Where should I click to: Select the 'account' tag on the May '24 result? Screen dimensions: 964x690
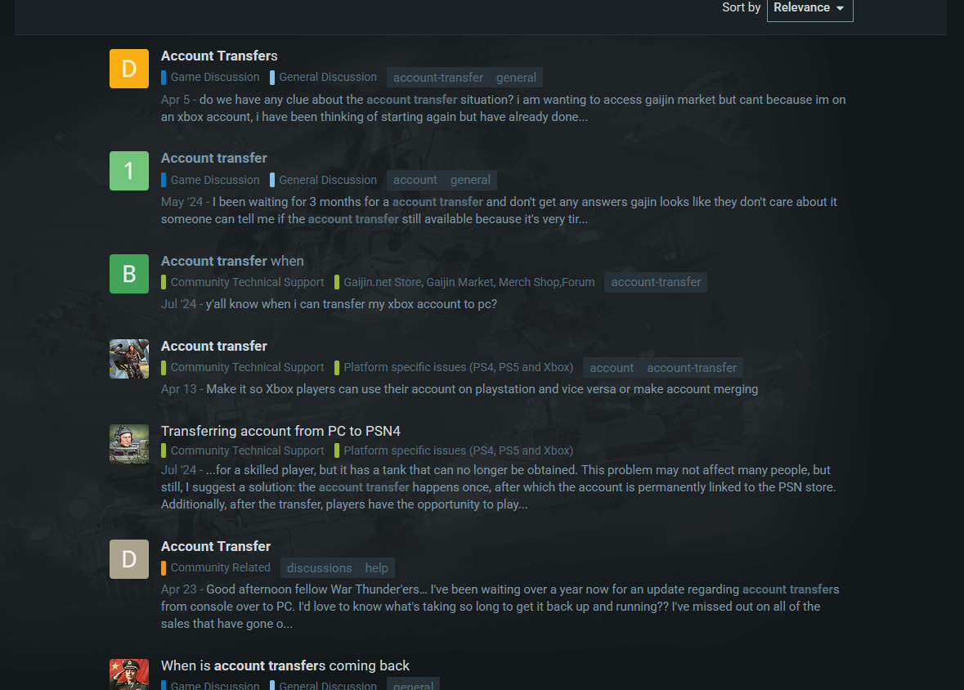415,180
